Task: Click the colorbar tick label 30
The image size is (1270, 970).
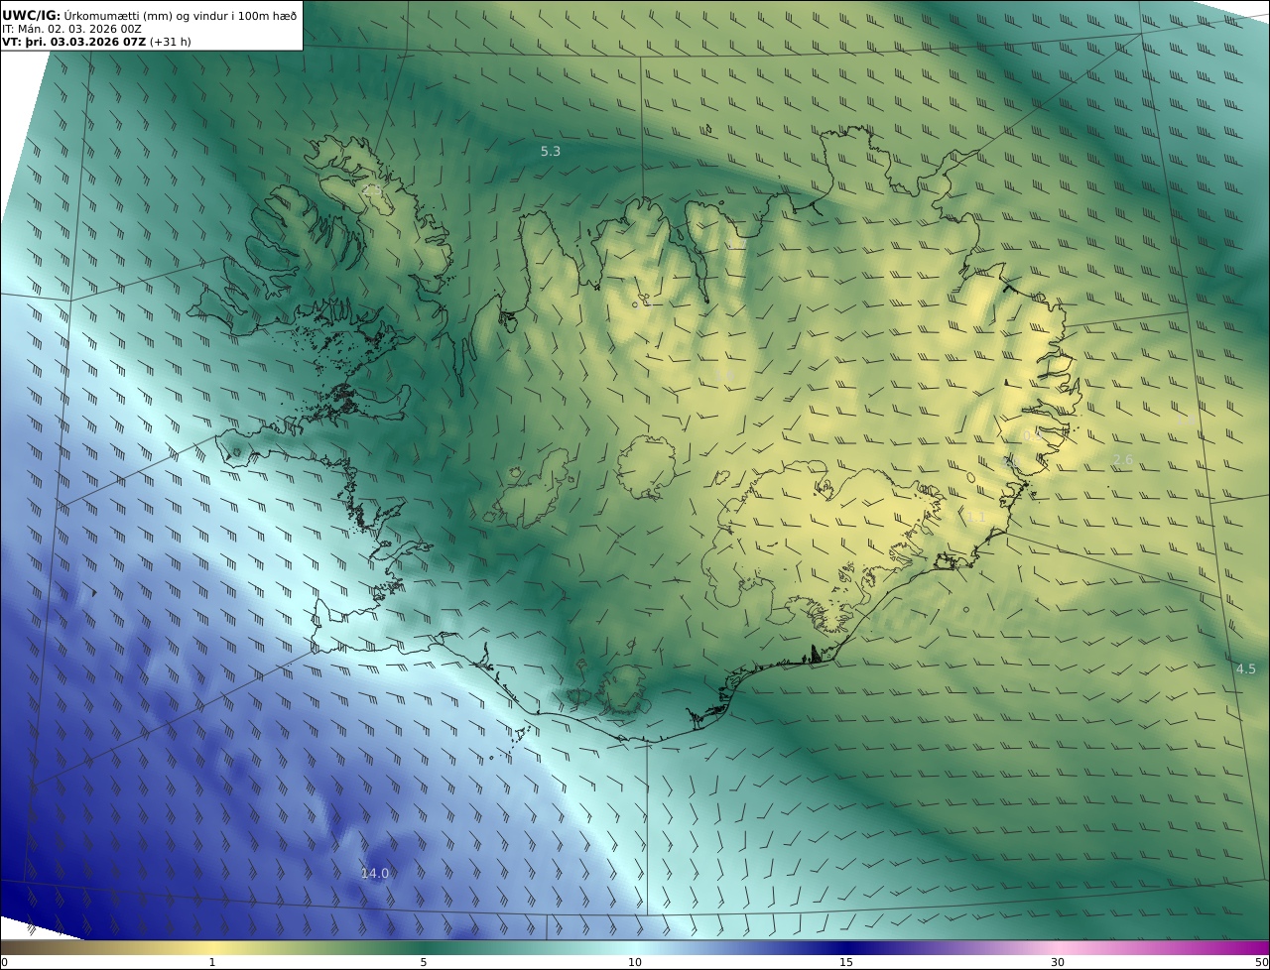Action: [x=1058, y=962]
